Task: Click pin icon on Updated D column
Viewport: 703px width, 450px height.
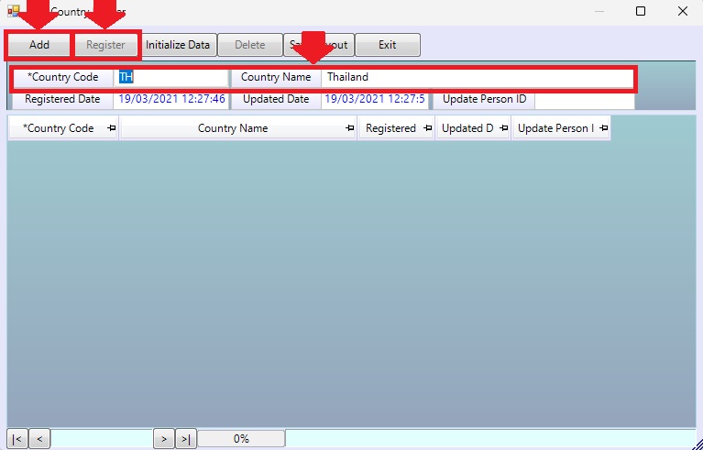Action: [504, 128]
